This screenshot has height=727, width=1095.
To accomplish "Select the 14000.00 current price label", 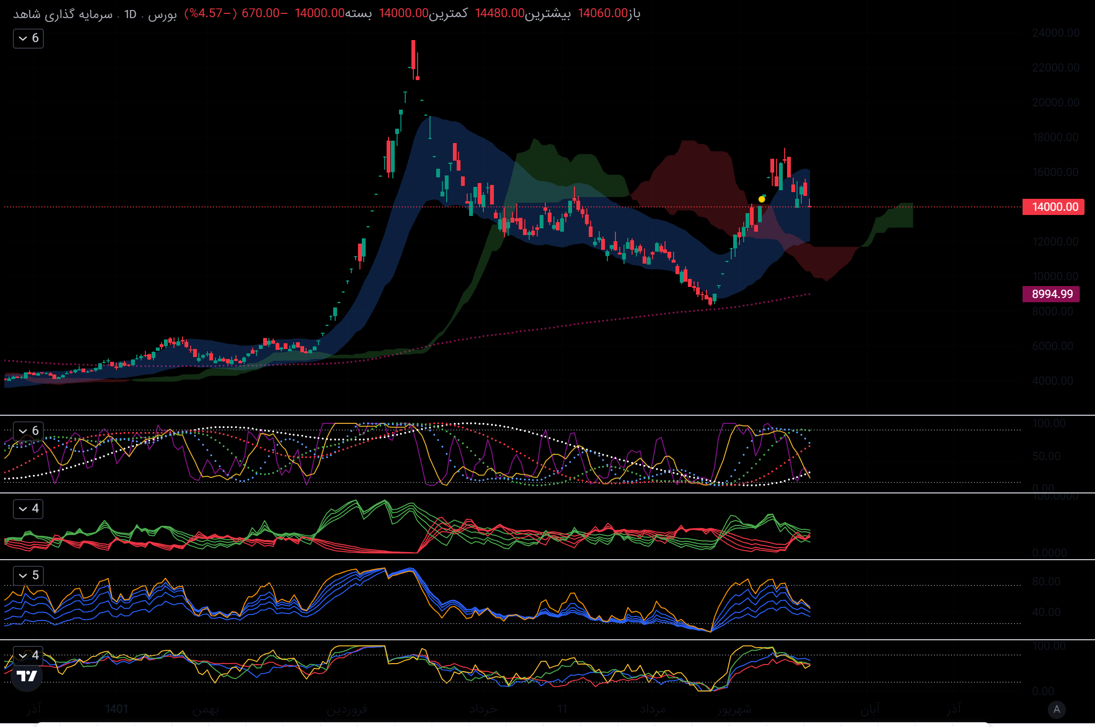I will coord(1053,207).
